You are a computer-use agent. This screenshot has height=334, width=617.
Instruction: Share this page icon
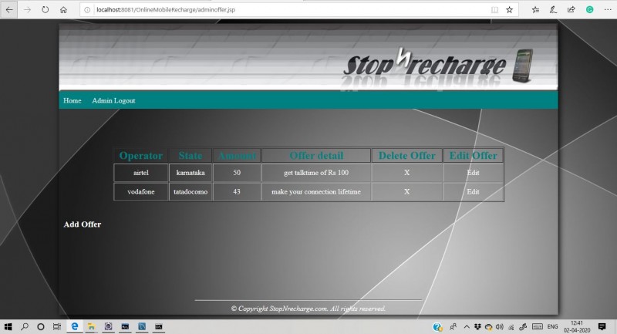571,10
